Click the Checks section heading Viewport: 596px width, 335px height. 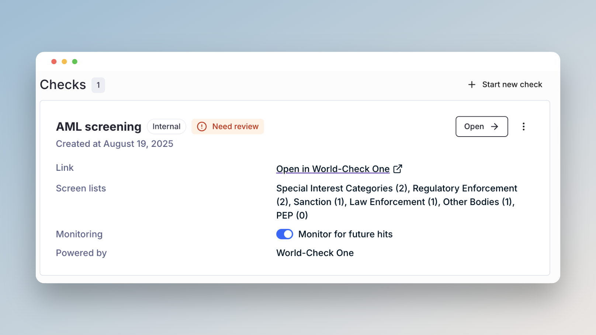coord(63,85)
